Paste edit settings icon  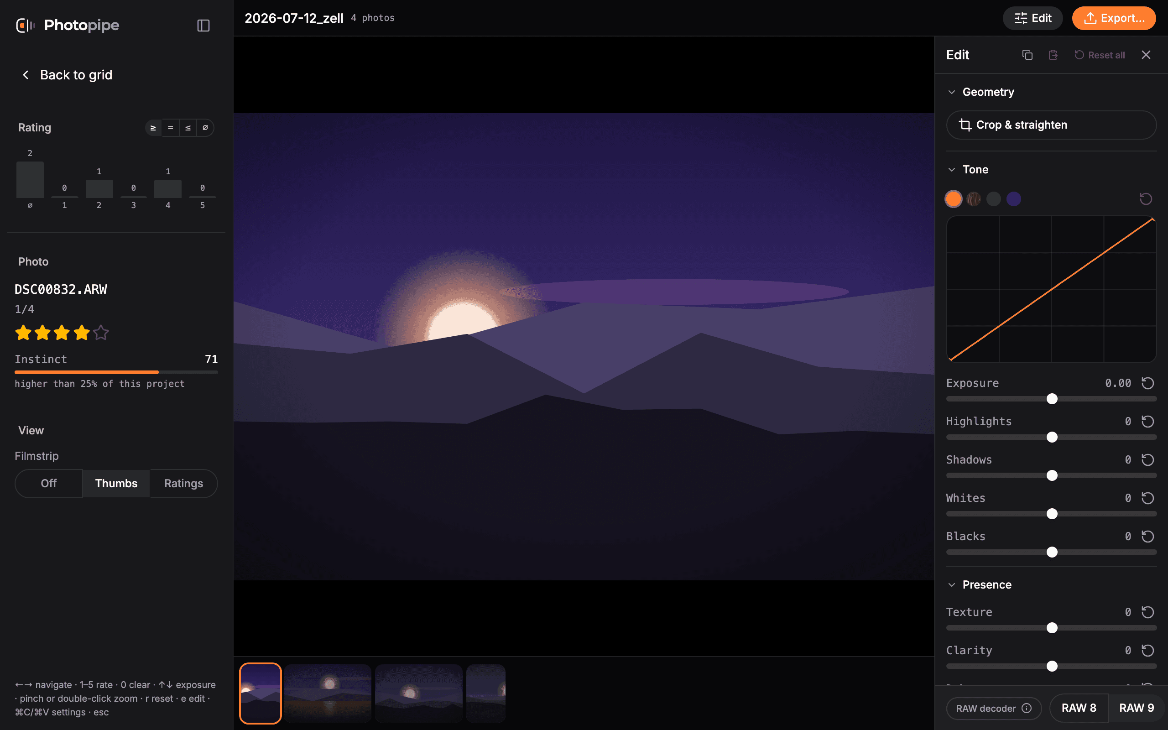(x=1053, y=55)
